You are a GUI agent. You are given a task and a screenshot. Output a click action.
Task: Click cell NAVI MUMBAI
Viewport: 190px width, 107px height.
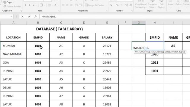(13, 54)
